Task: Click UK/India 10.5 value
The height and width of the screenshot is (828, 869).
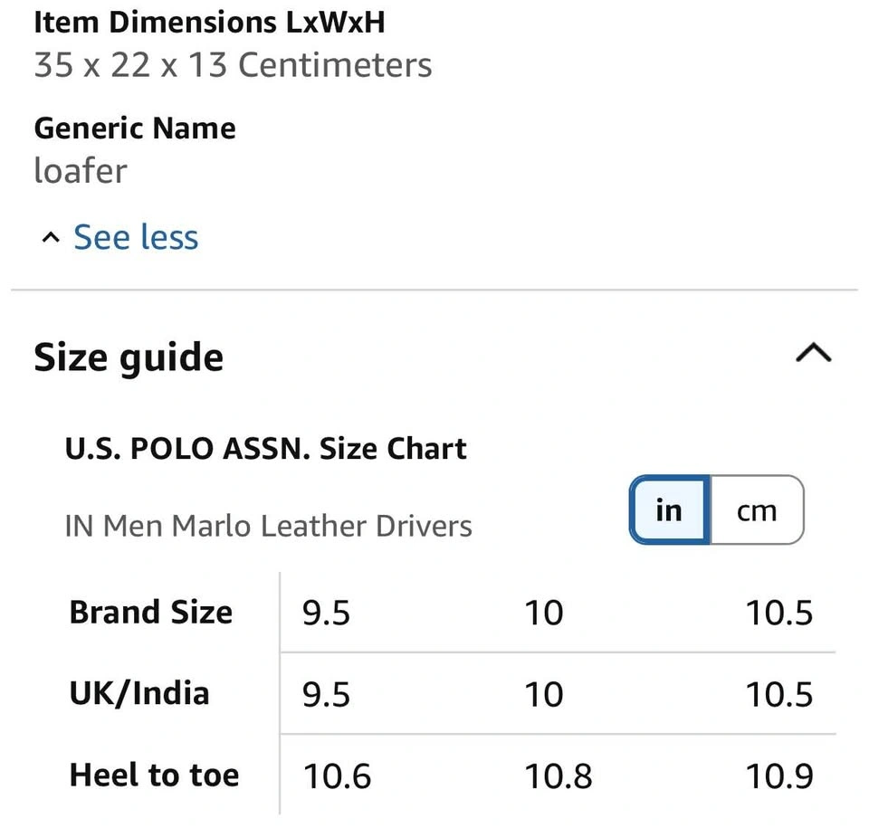Action: tap(778, 694)
